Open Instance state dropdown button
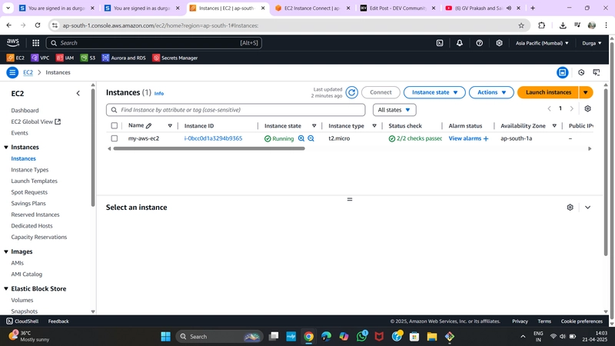 [434, 92]
